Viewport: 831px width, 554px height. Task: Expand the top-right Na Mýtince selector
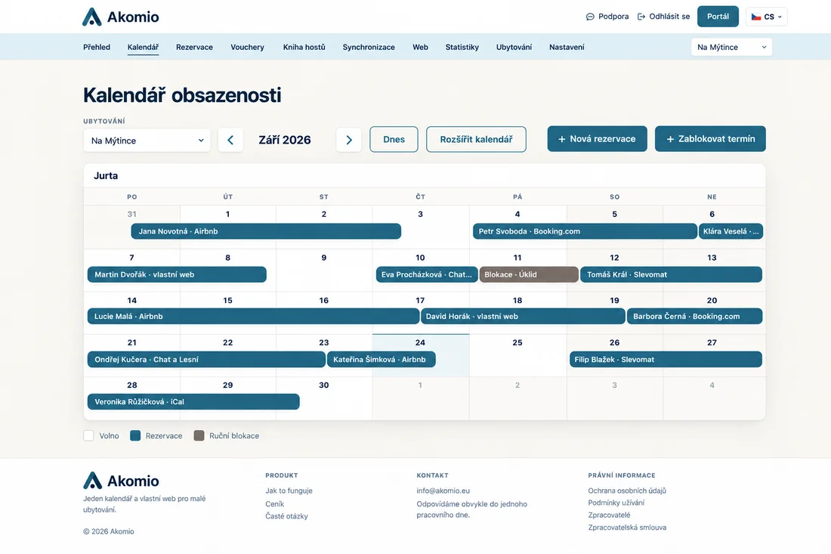tap(731, 47)
